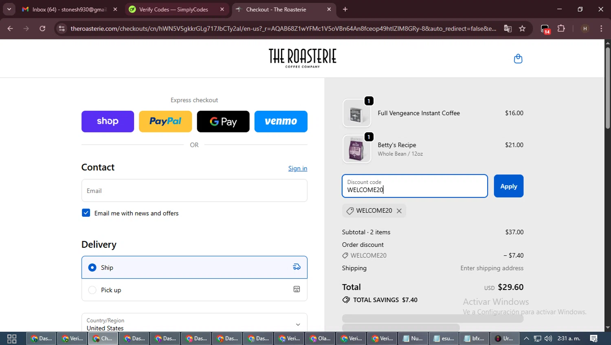Close the Gmail Inbox tab
The height and width of the screenshot is (345, 611).
point(115,9)
